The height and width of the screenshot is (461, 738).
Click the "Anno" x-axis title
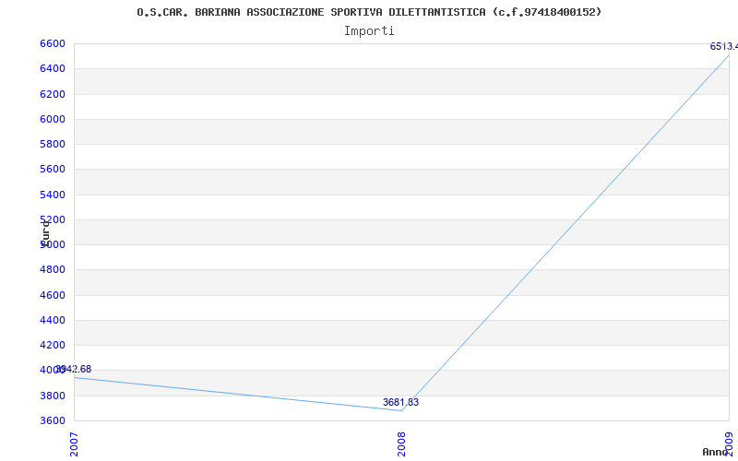(717, 452)
